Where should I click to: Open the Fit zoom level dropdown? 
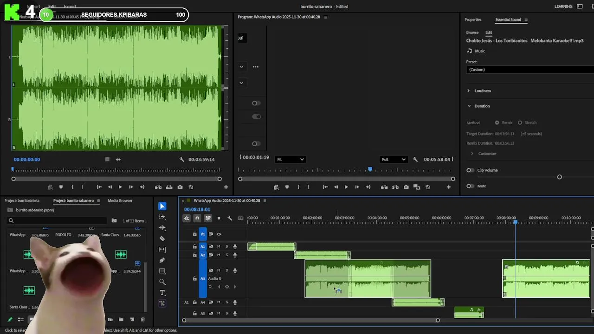291,159
